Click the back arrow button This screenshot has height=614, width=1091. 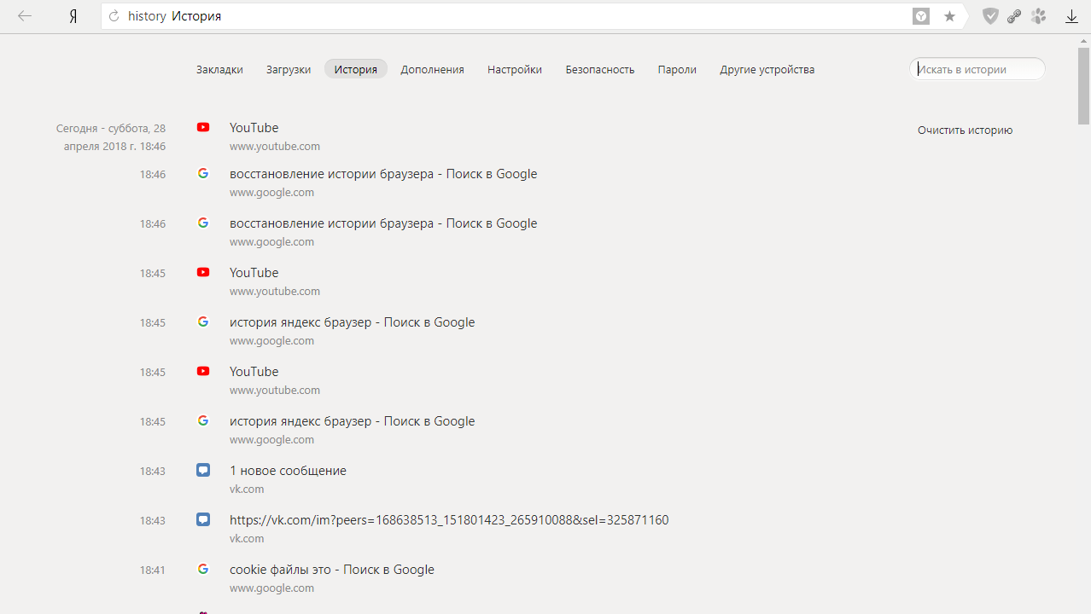click(25, 16)
